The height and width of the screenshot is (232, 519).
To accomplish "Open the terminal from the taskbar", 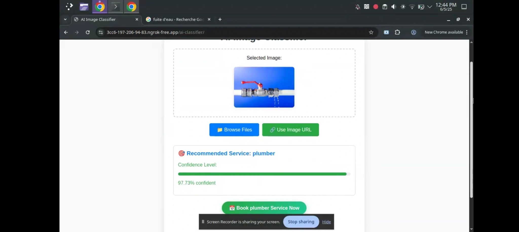I will pyautogui.click(x=116, y=7).
